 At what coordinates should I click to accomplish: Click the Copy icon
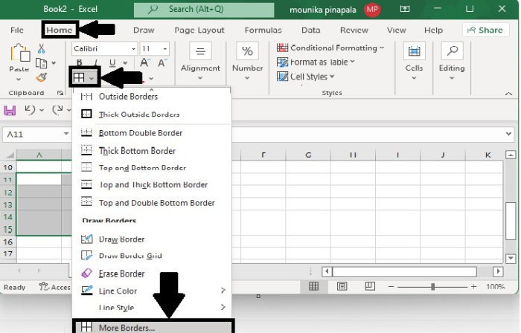(x=41, y=63)
